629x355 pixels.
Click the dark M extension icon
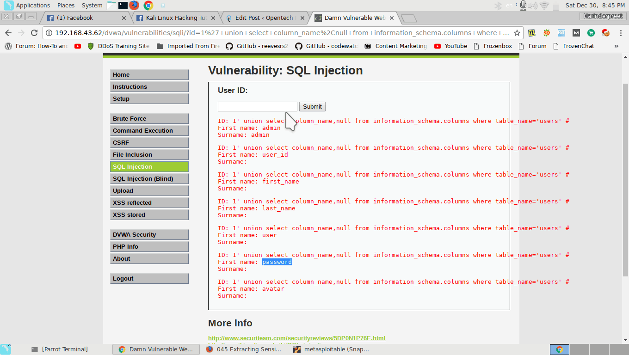(x=576, y=33)
